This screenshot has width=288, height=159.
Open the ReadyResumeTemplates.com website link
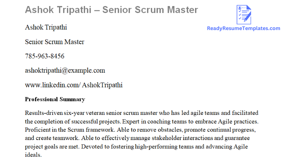[243, 28]
